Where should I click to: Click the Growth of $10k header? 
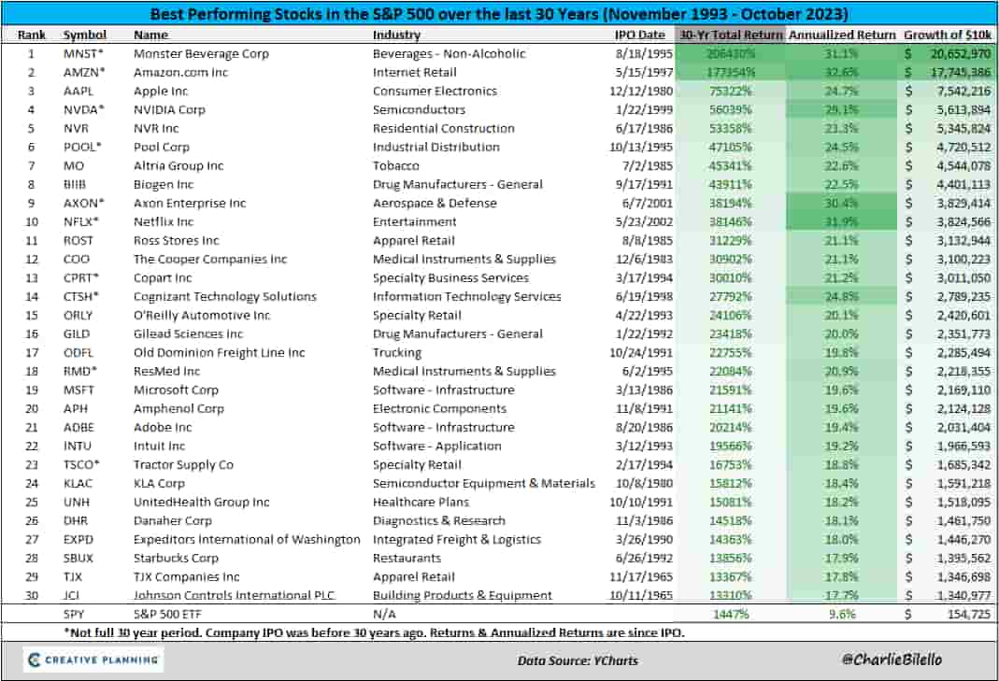948,35
